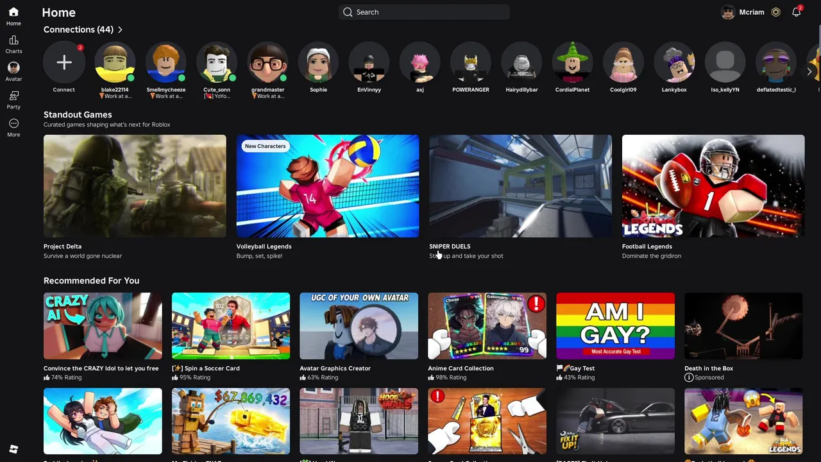Open the Spin a Soccer Card thumbnail
Image resolution: width=821 pixels, height=462 pixels.
click(x=231, y=326)
